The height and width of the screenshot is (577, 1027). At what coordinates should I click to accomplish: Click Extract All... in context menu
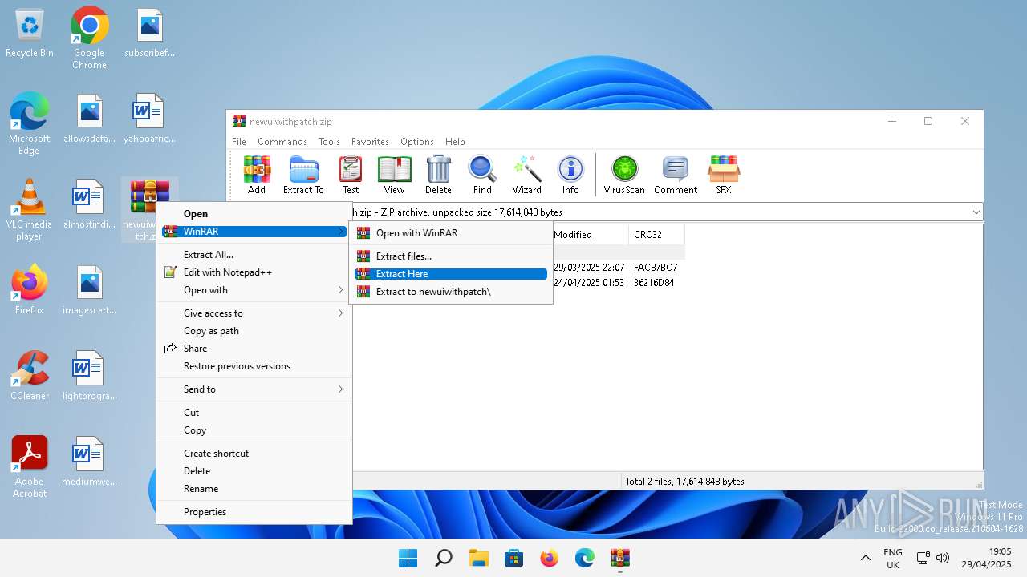pyautogui.click(x=254, y=255)
